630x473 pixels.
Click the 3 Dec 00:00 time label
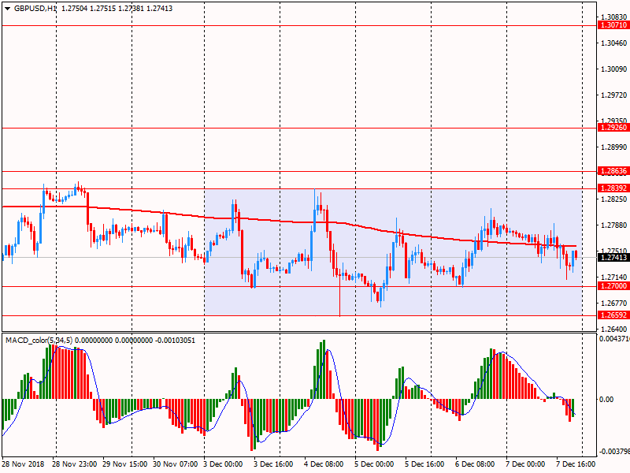click(x=224, y=464)
